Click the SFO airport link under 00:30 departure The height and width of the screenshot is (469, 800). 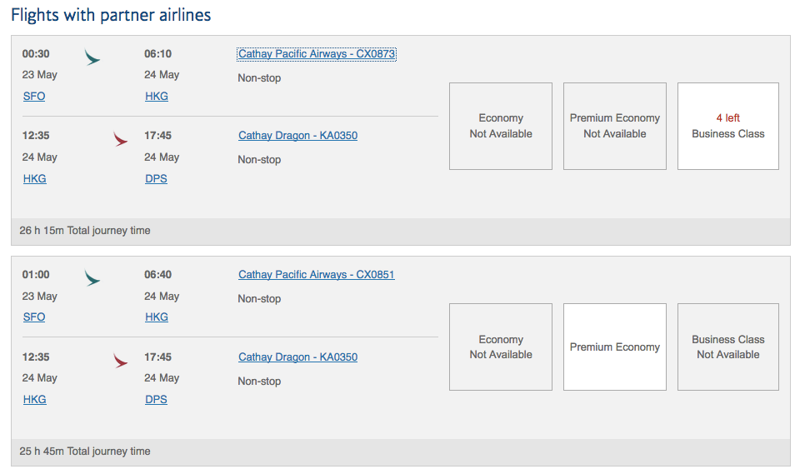coord(34,97)
